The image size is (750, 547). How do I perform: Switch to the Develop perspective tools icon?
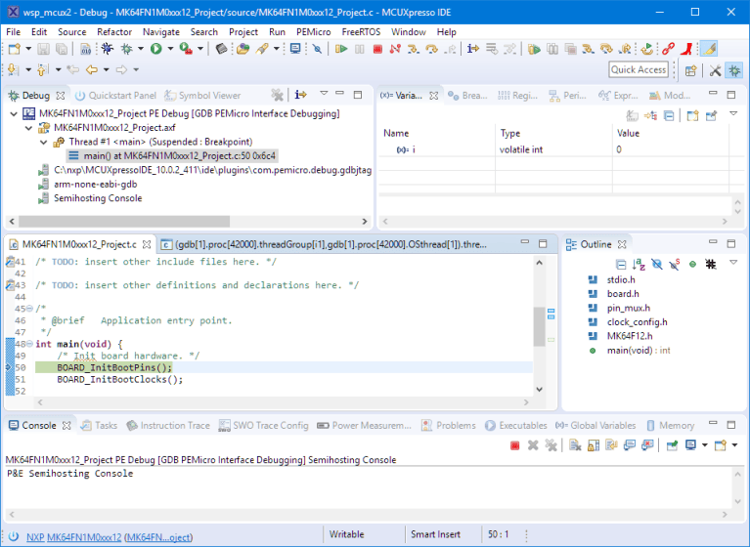715,70
